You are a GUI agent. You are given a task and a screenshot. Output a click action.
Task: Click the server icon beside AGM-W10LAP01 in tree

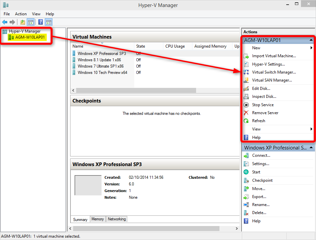click(x=11, y=37)
